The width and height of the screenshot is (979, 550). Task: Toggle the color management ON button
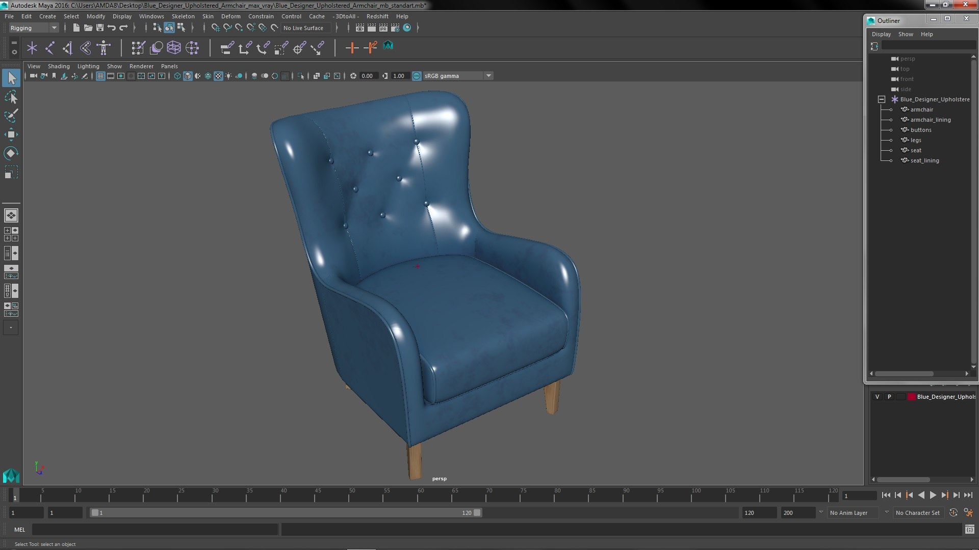click(417, 76)
